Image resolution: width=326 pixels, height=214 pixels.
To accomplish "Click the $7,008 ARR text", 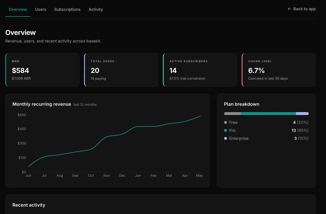I will [21, 79].
